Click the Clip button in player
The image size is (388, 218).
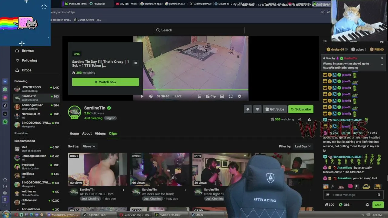[211, 96]
